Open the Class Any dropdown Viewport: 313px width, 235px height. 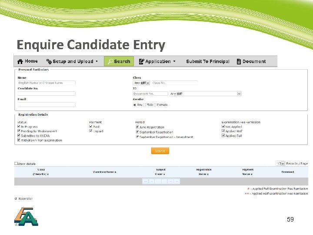141,83
